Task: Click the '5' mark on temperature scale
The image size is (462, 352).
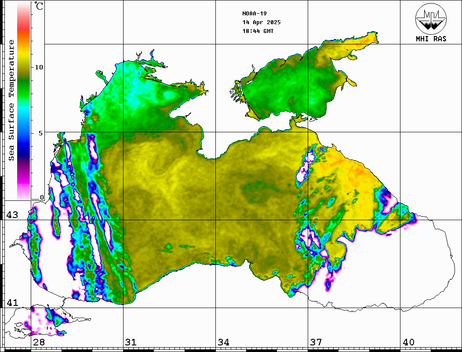Action: point(41,133)
